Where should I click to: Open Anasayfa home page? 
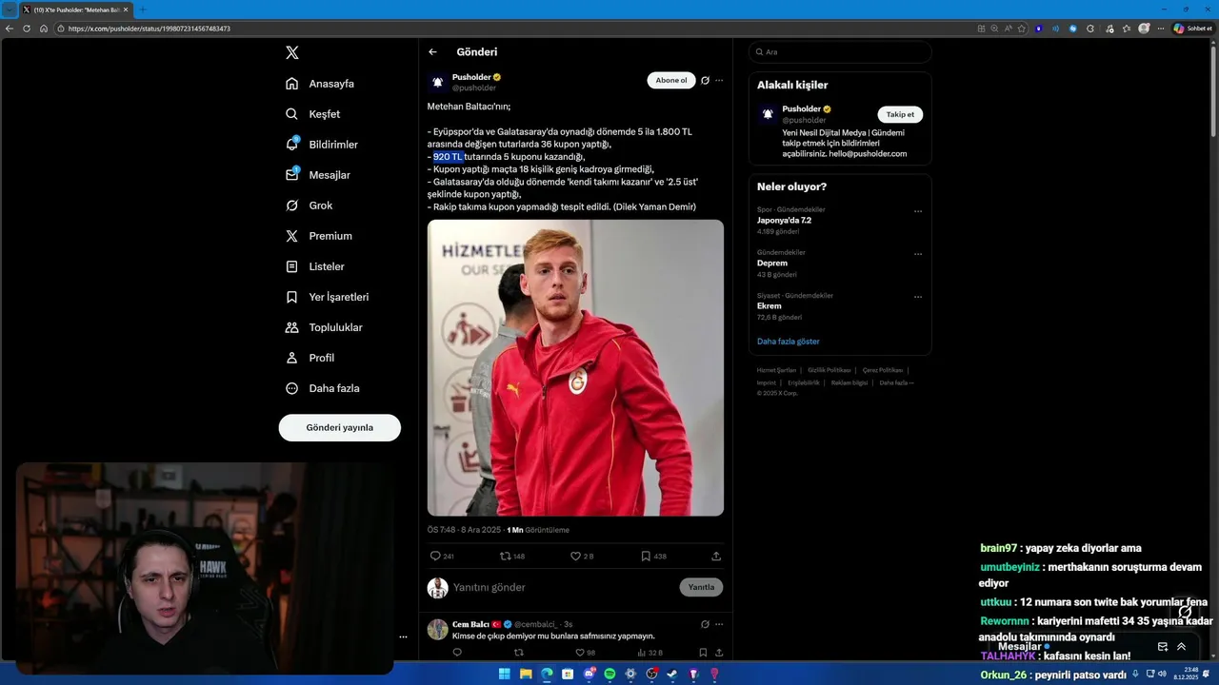(320, 84)
